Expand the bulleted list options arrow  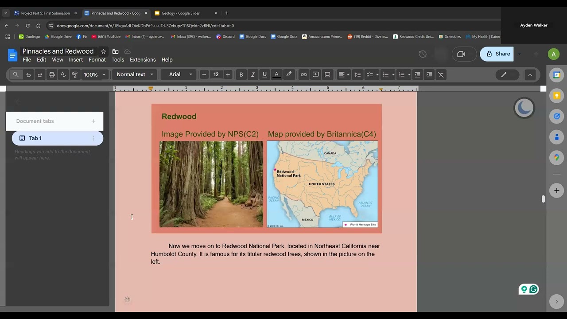393,74
